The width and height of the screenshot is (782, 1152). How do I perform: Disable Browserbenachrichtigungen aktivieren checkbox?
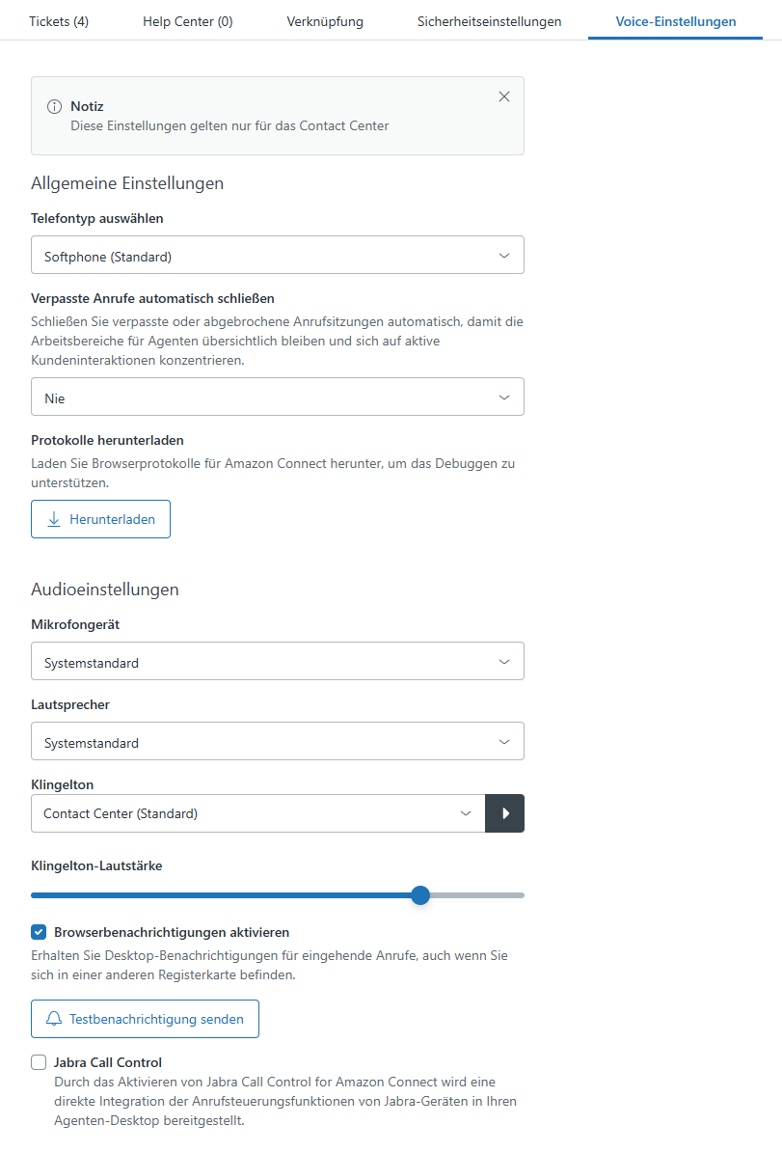pyautogui.click(x=39, y=932)
